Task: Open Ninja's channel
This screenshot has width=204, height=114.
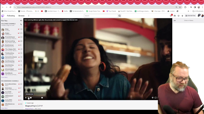Action: 12,30
